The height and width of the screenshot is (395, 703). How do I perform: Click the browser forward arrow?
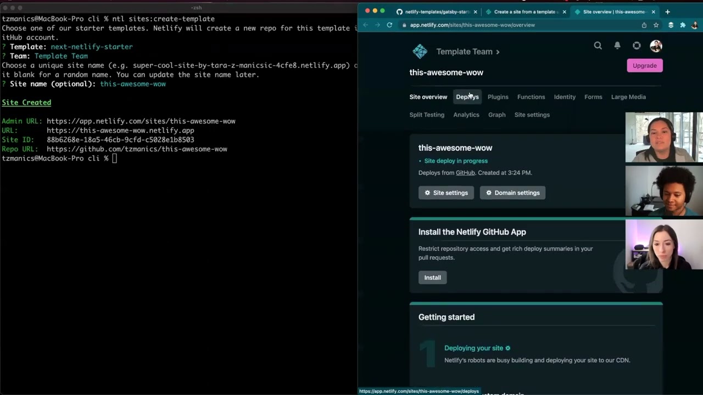pyautogui.click(x=377, y=25)
